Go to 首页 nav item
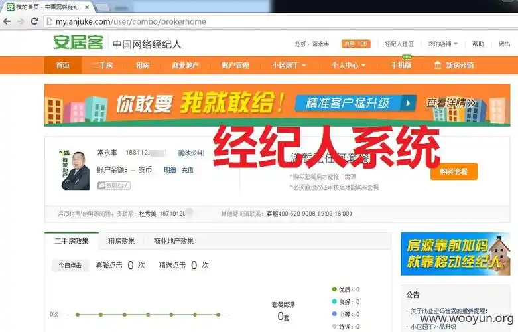 click(x=63, y=65)
